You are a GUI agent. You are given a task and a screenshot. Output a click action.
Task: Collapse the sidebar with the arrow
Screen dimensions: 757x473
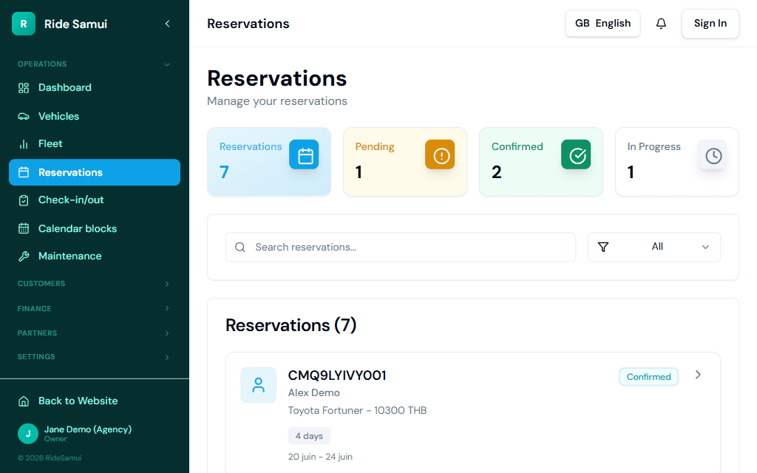point(168,24)
